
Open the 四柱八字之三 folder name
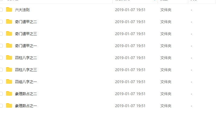click(x=26, y=70)
